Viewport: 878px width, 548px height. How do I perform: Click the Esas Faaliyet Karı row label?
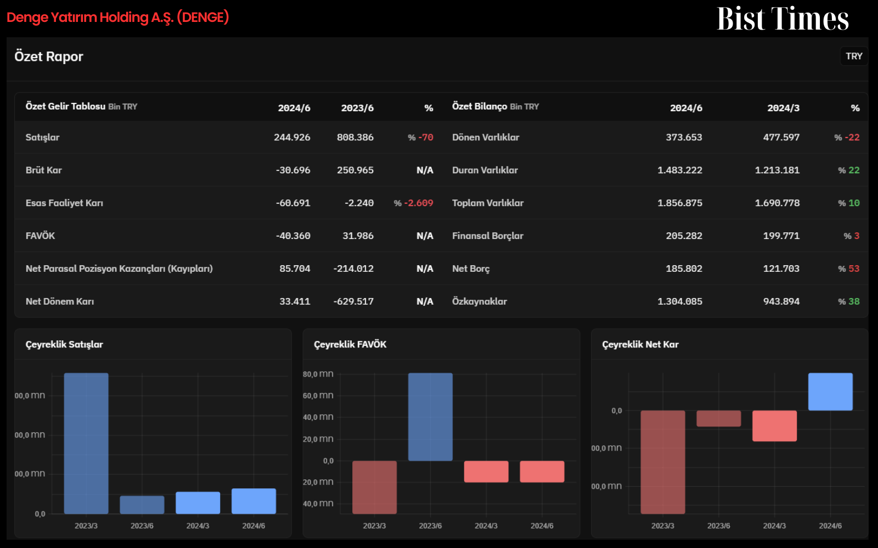[x=64, y=203]
